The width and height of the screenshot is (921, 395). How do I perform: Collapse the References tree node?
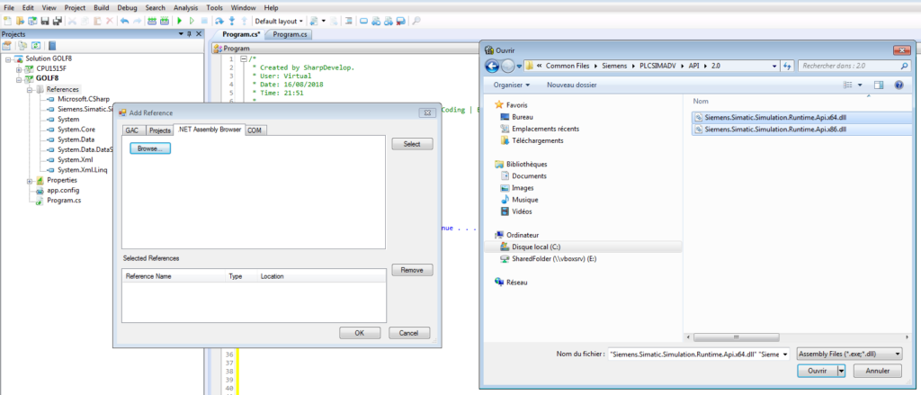pos(30,89)
